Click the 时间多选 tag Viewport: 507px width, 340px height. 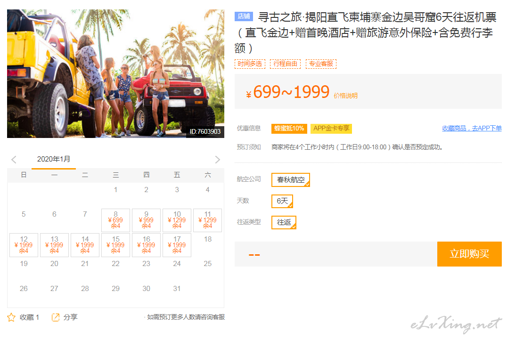pos(250,64)
